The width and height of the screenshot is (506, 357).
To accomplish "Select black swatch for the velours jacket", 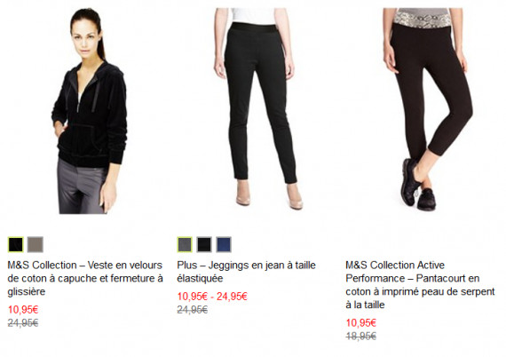I will (x=16, y=244).
